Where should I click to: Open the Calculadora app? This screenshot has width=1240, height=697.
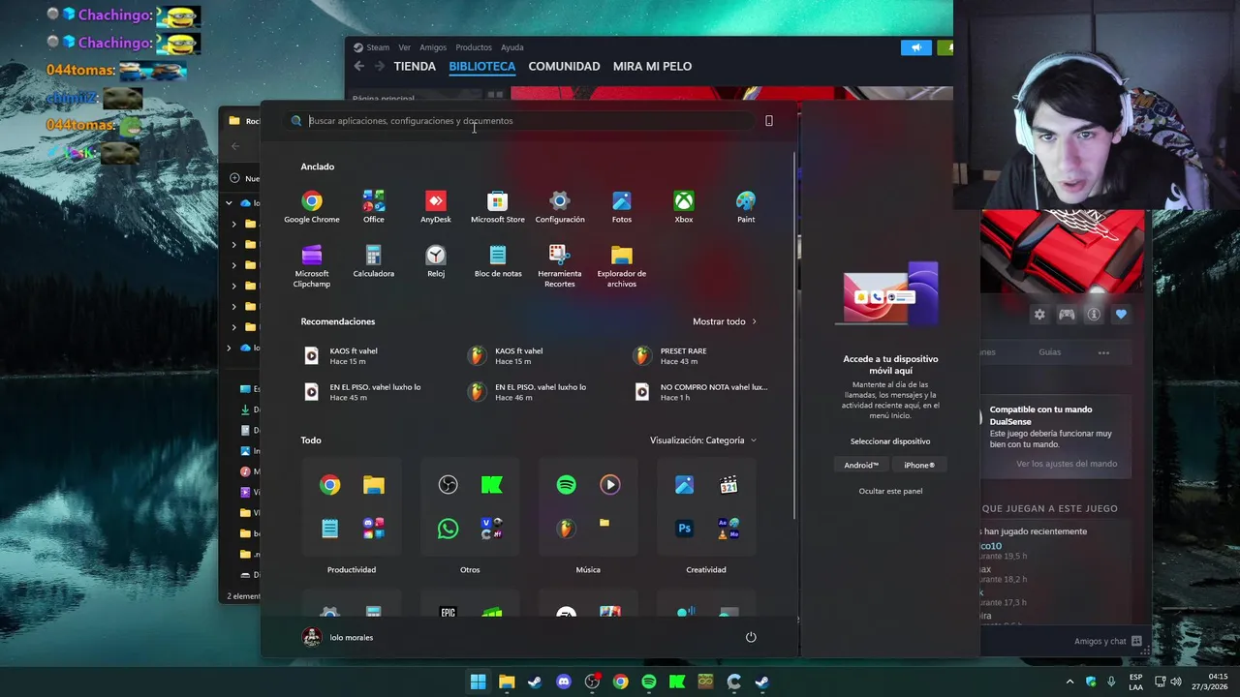coord(374,261)
